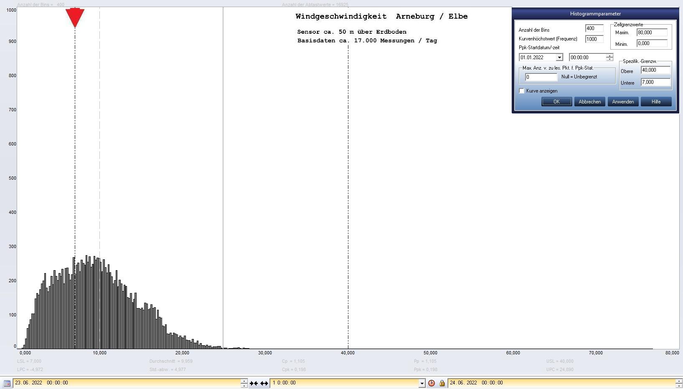Toggle the padlock lock icon

(x=442, y=383)
